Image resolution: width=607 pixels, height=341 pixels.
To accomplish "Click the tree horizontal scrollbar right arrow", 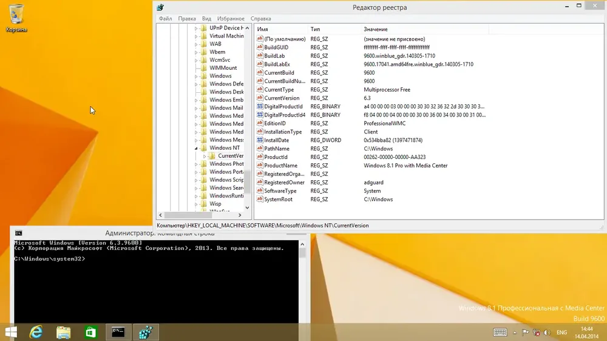I will pyautogui.click(x=240, y=215).
